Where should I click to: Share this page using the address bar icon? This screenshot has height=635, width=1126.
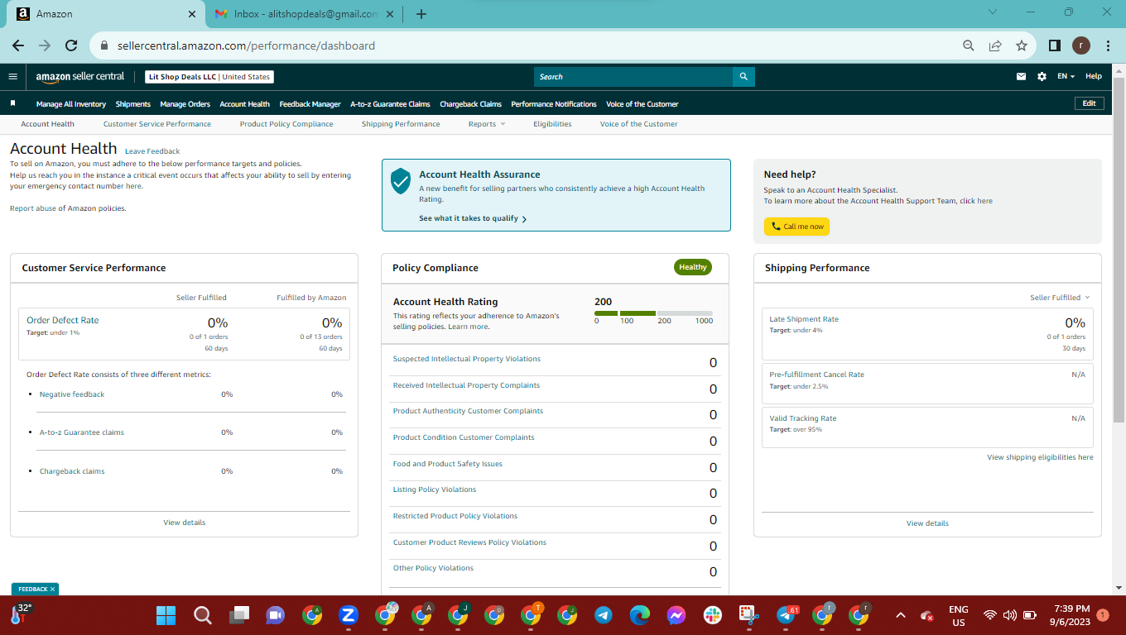point(995,45)
